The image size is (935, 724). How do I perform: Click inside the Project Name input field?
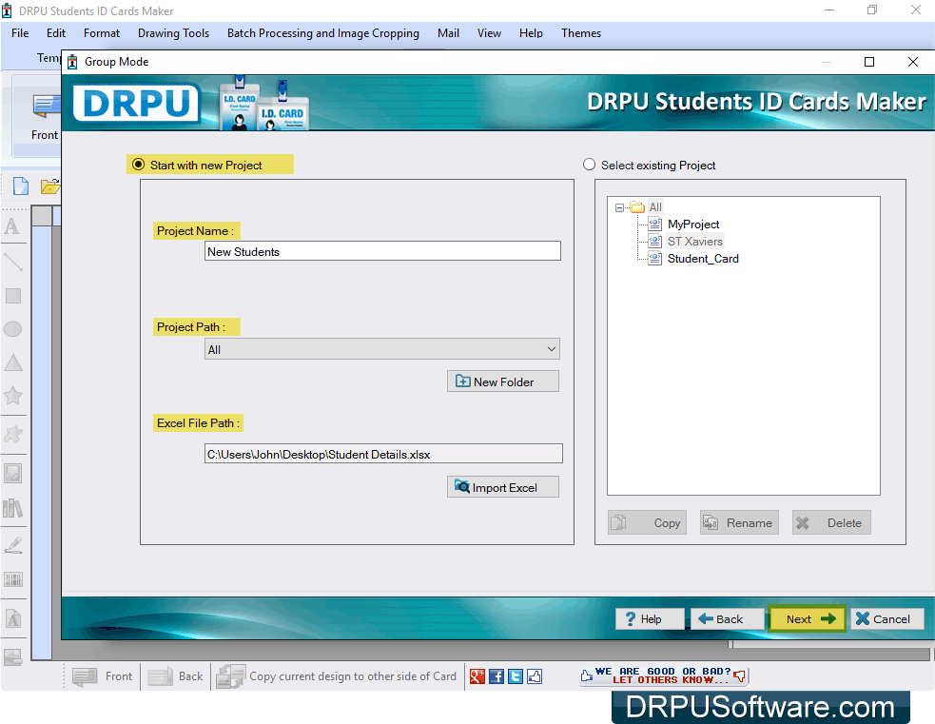click(381, 251)
